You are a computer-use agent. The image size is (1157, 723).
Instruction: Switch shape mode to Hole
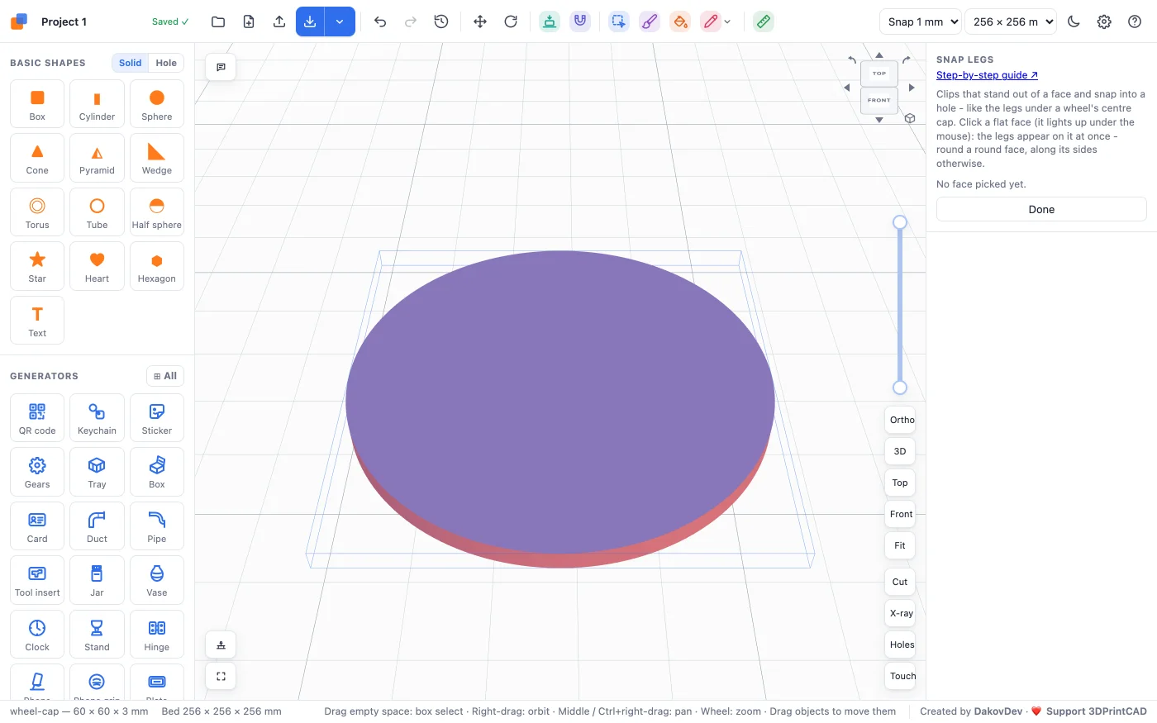[166, 63]
